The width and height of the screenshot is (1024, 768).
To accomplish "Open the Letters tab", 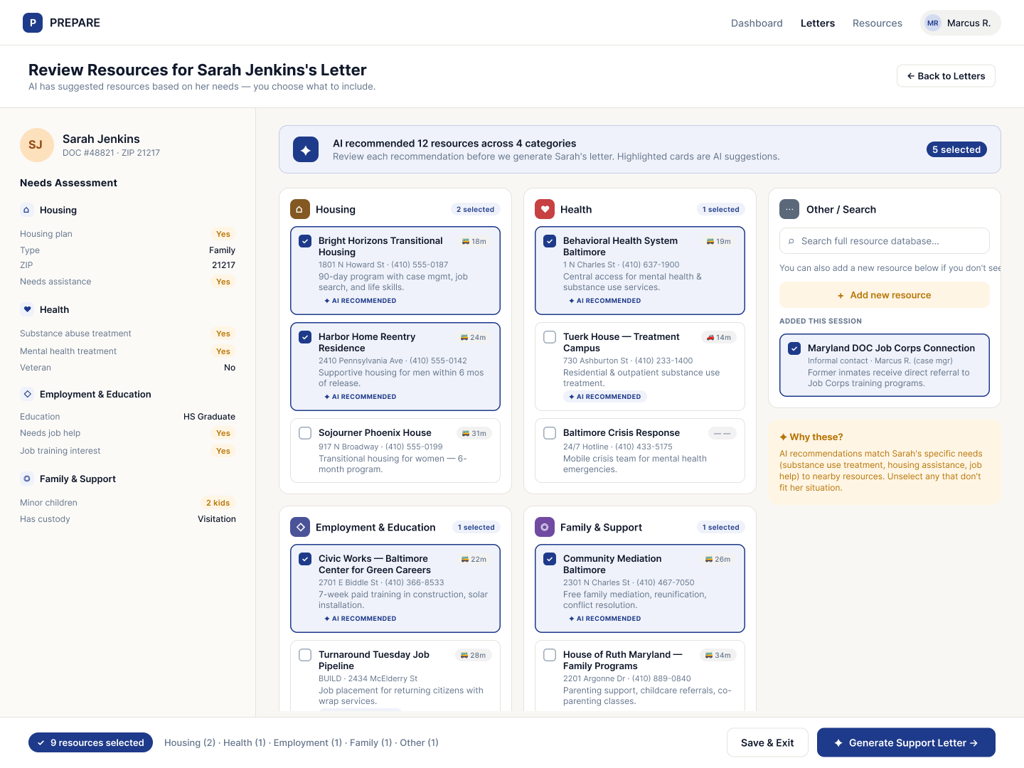I will [x=818, y=23].
